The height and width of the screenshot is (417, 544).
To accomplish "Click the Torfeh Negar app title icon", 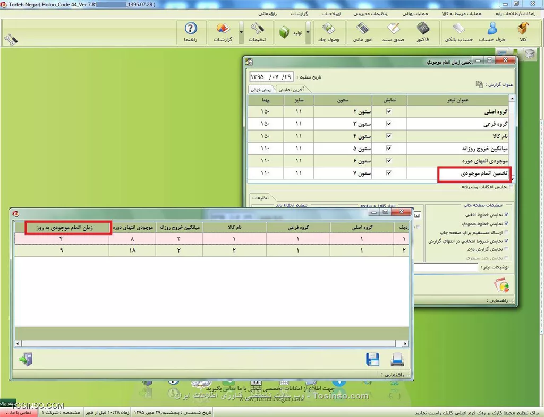I will point(4,4).
